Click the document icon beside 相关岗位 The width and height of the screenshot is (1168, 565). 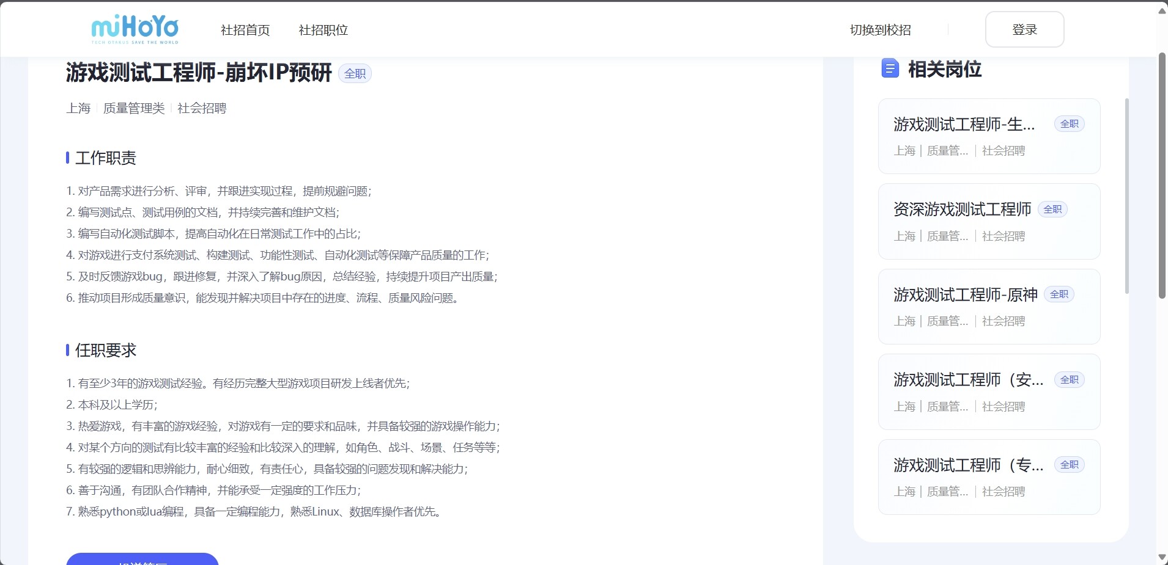click(890, 68)
